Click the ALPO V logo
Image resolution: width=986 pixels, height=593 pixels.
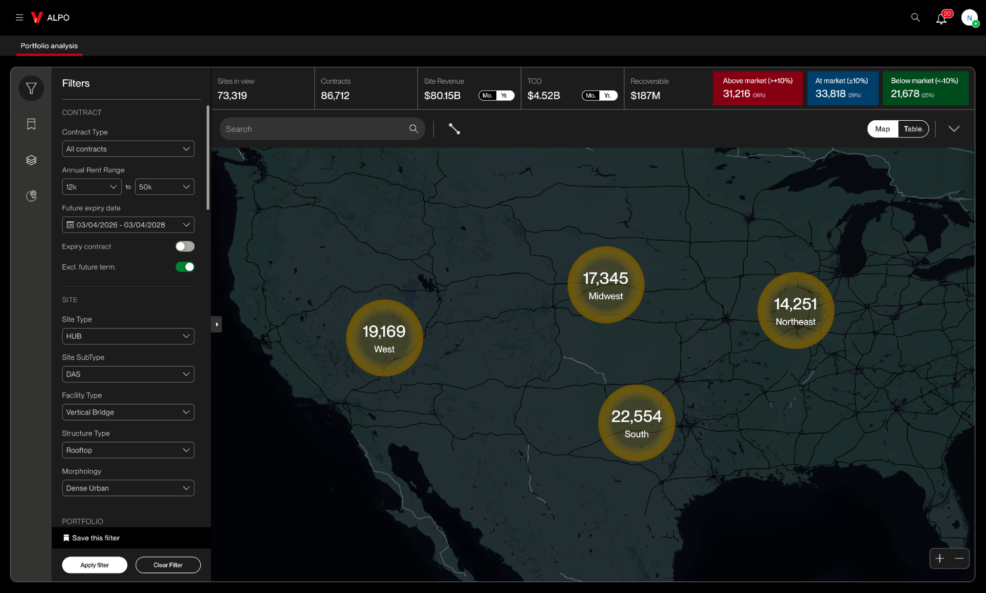pos(37,17)
